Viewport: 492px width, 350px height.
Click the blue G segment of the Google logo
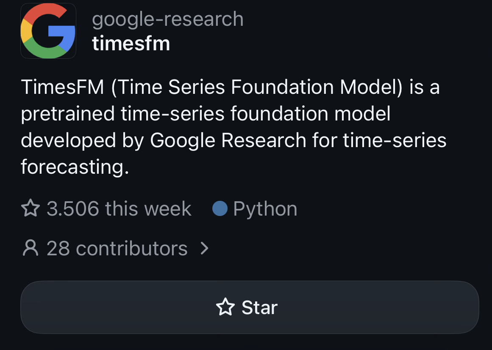(x=63, y=37)
